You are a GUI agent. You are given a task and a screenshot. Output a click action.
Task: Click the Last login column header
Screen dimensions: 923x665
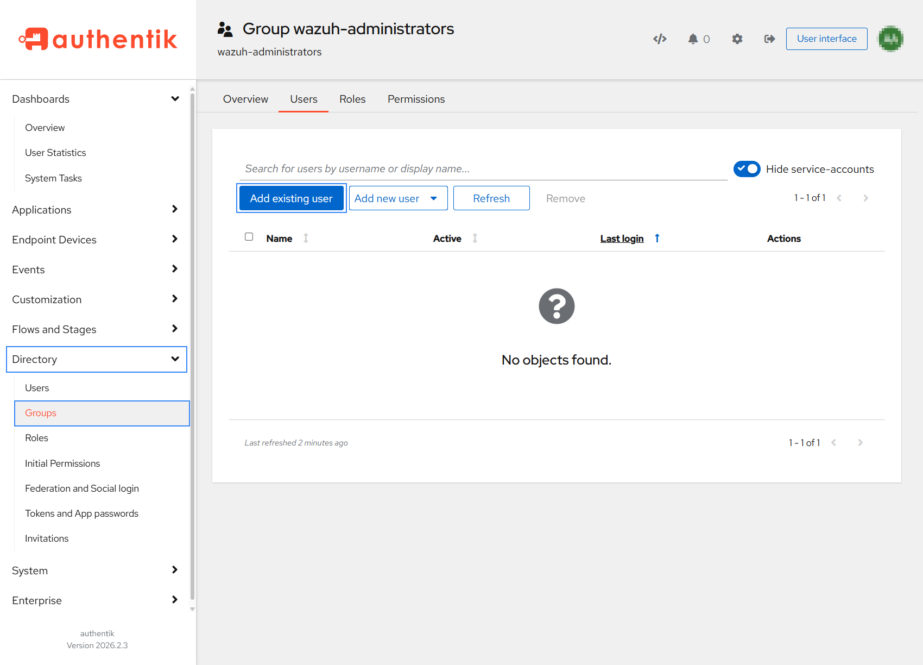click(x=622, y=239)
